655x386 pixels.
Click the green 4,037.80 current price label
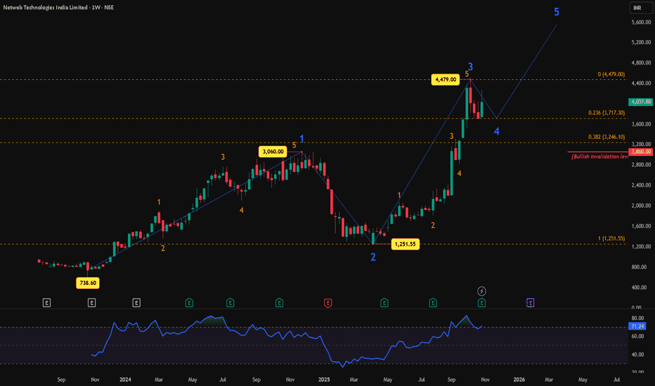pyautogui.click(x=640, y=102)
